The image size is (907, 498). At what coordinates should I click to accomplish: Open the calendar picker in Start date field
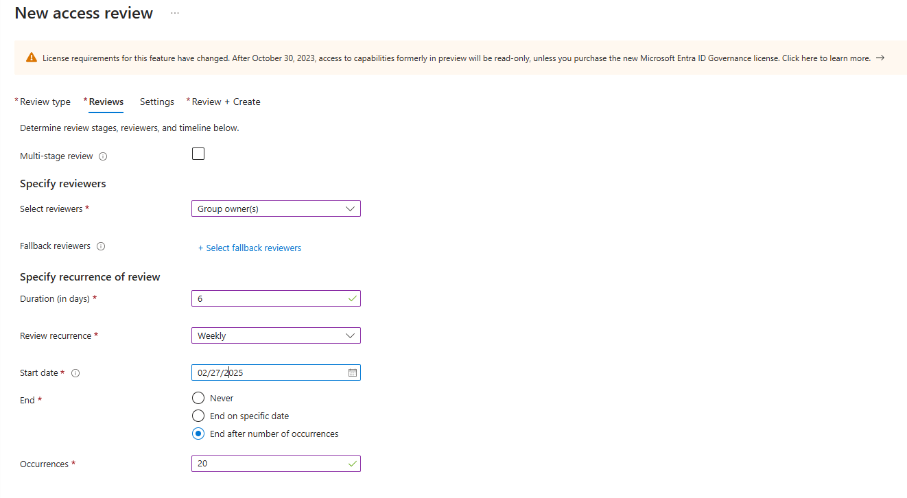[352, 372]
